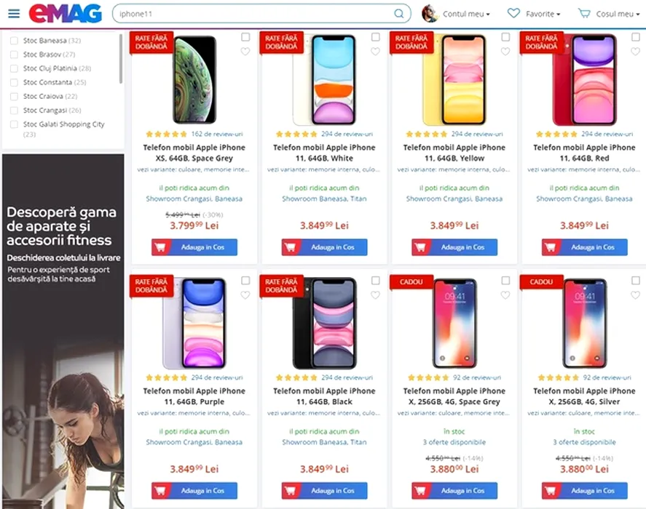
Task: Add iPhone XS Space Grey to cart
Action: point(194,247)
